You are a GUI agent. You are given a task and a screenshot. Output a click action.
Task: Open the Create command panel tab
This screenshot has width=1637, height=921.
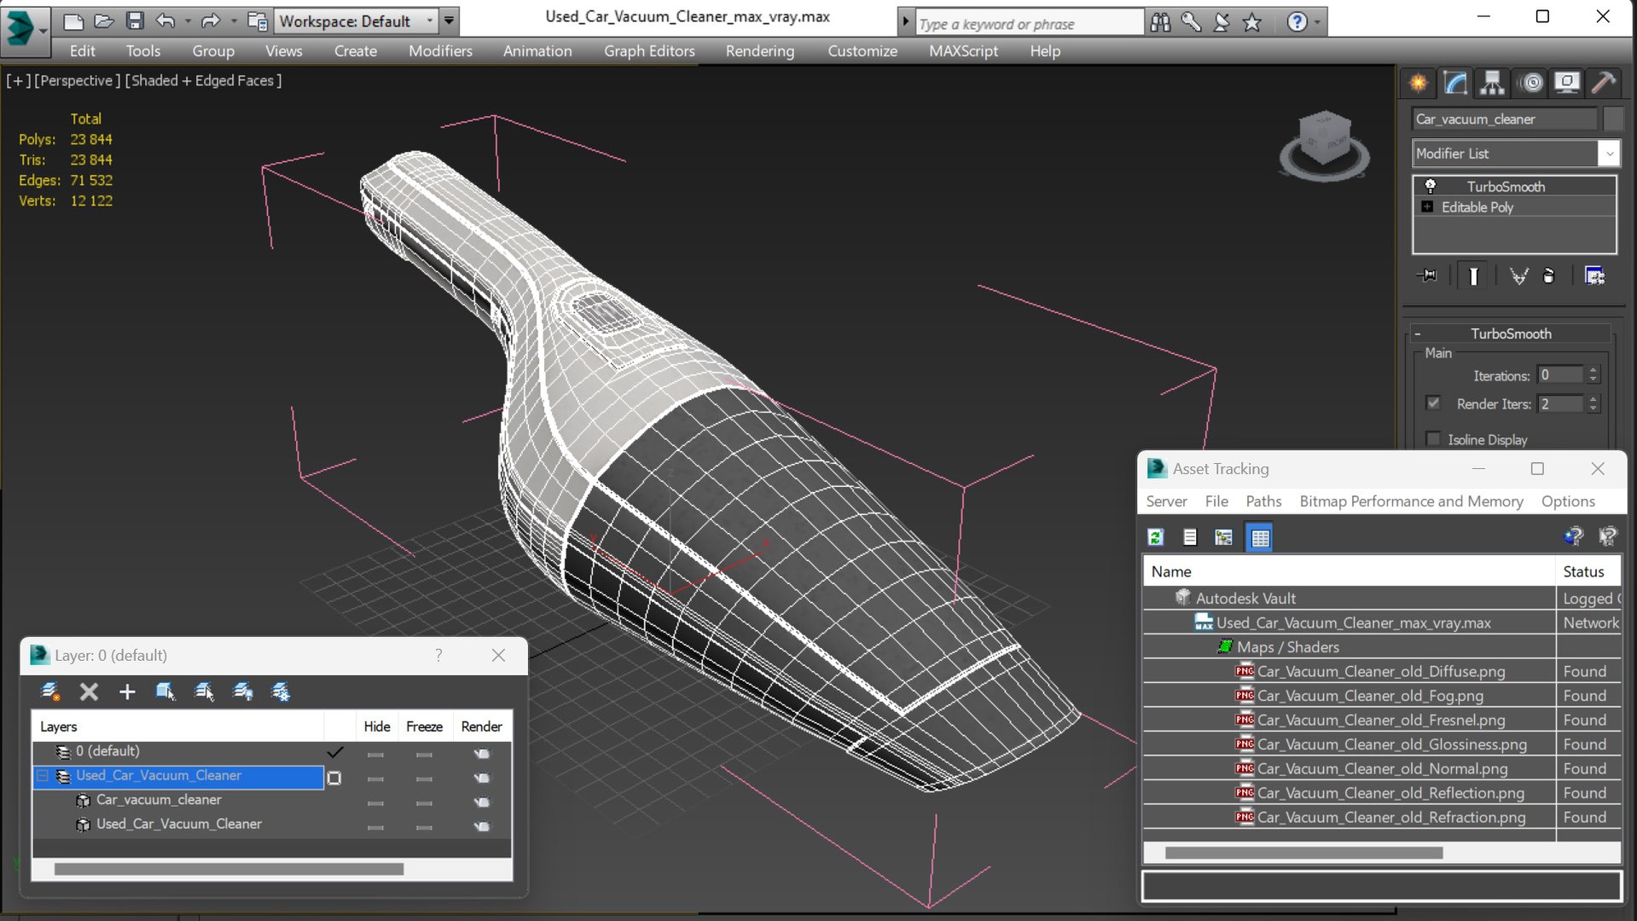(x=1418, y=83)
